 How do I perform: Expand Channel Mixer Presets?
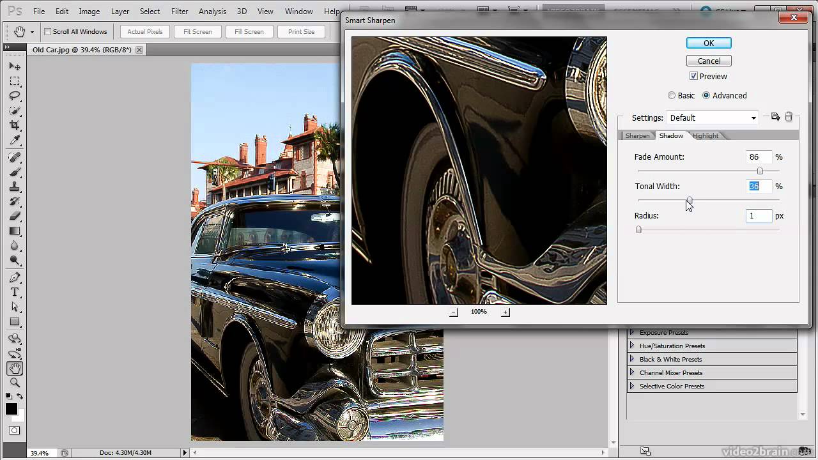pos(631,372)
